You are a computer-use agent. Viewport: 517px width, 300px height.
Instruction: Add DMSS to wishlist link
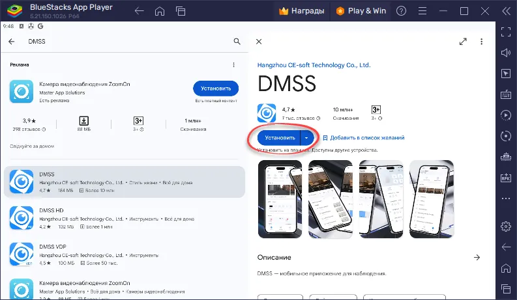pyautogui.click(x=363, y=138)
